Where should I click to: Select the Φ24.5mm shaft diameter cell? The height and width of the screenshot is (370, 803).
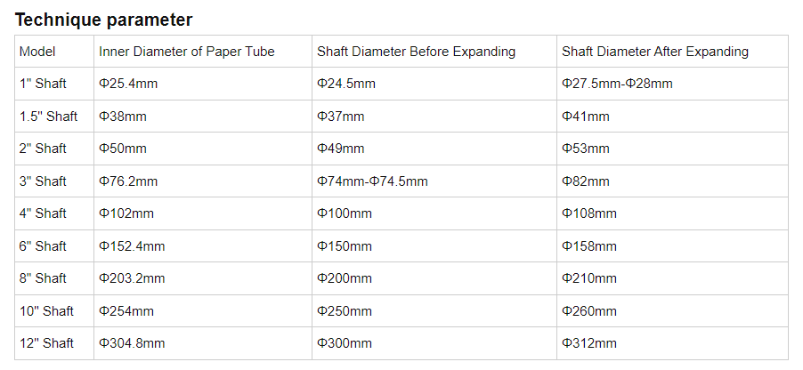346,84
